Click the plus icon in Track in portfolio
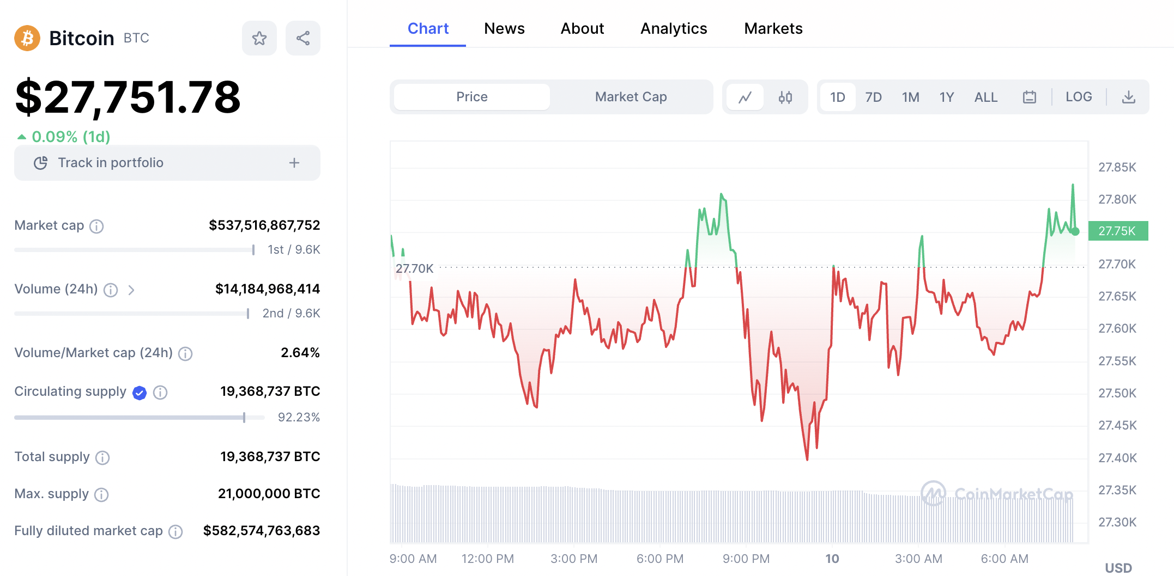Viewport: 1174px width, 576px height. [x=294, y=163]
